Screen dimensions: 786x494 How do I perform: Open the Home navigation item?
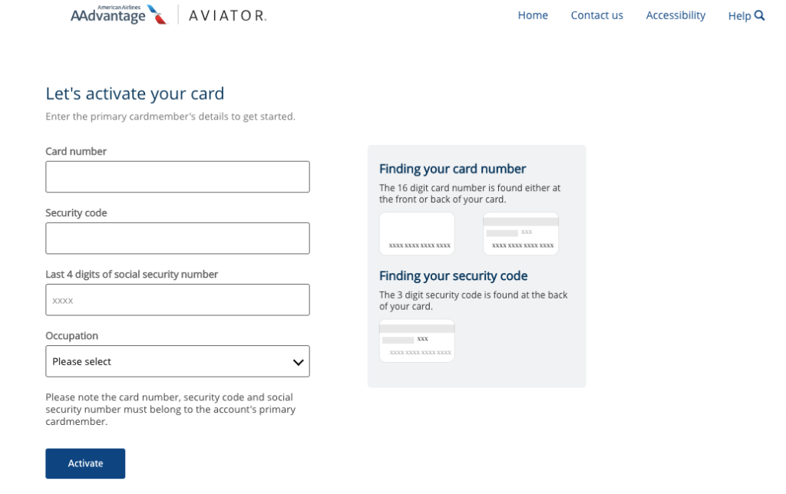pyautogui.click(x=533, y=15)
